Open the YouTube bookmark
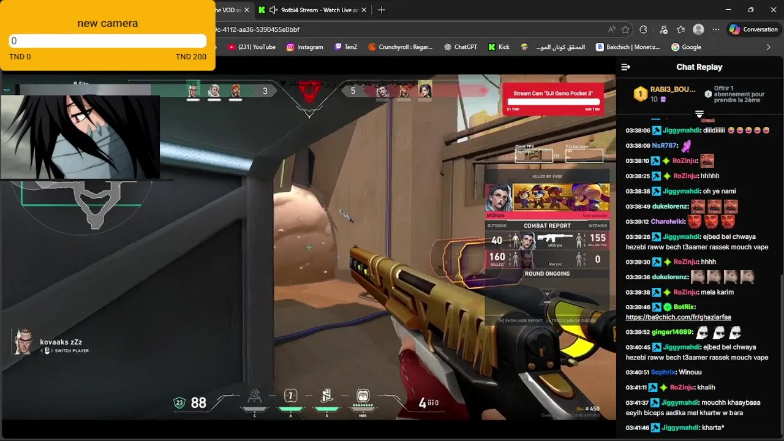This screenshot has width=784, height=441. pos(251,47)
